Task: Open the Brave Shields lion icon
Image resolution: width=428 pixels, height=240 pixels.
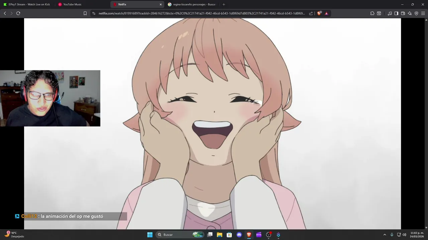Action: pos(319,13)
